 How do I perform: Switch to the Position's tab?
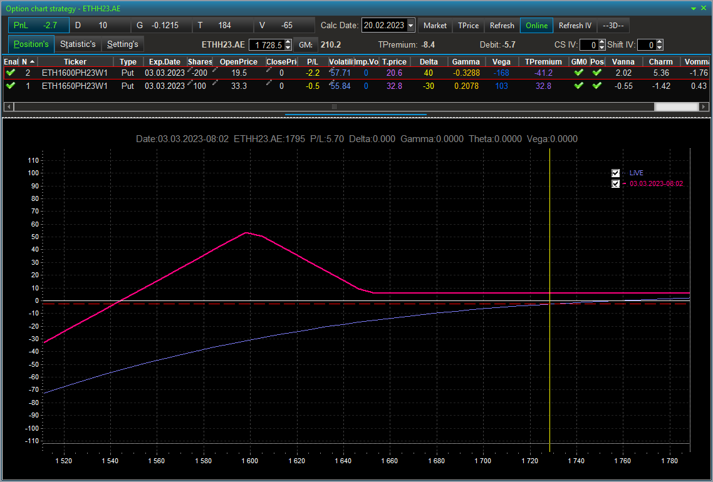[31, 44]
